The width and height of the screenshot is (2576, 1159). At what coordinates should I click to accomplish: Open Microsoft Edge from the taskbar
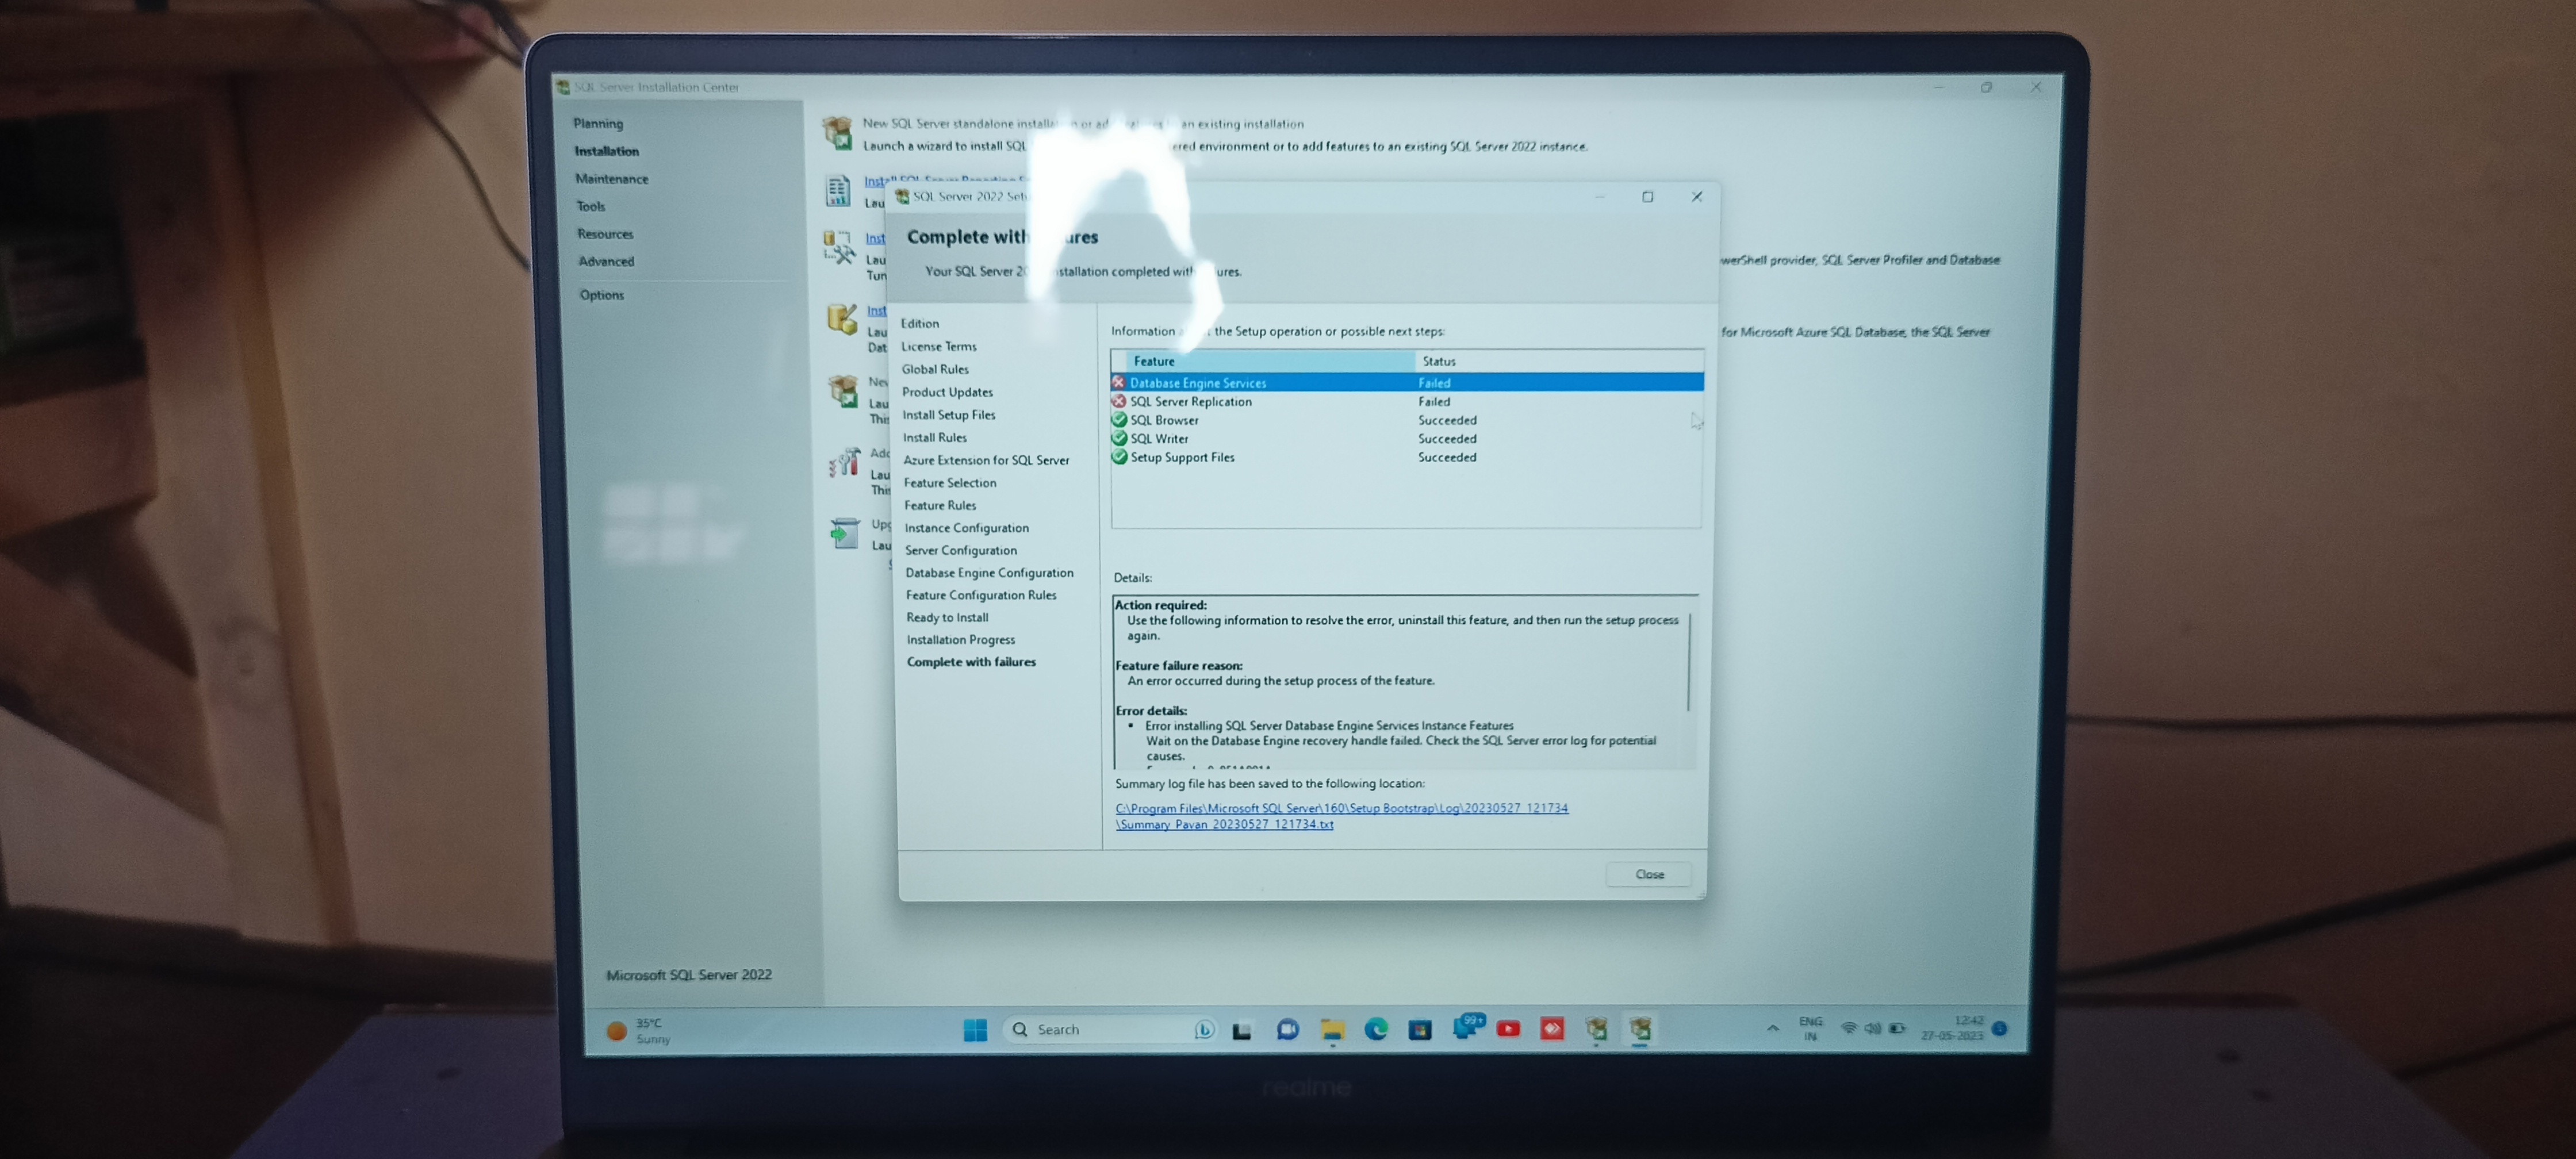click(1377, 1029)
